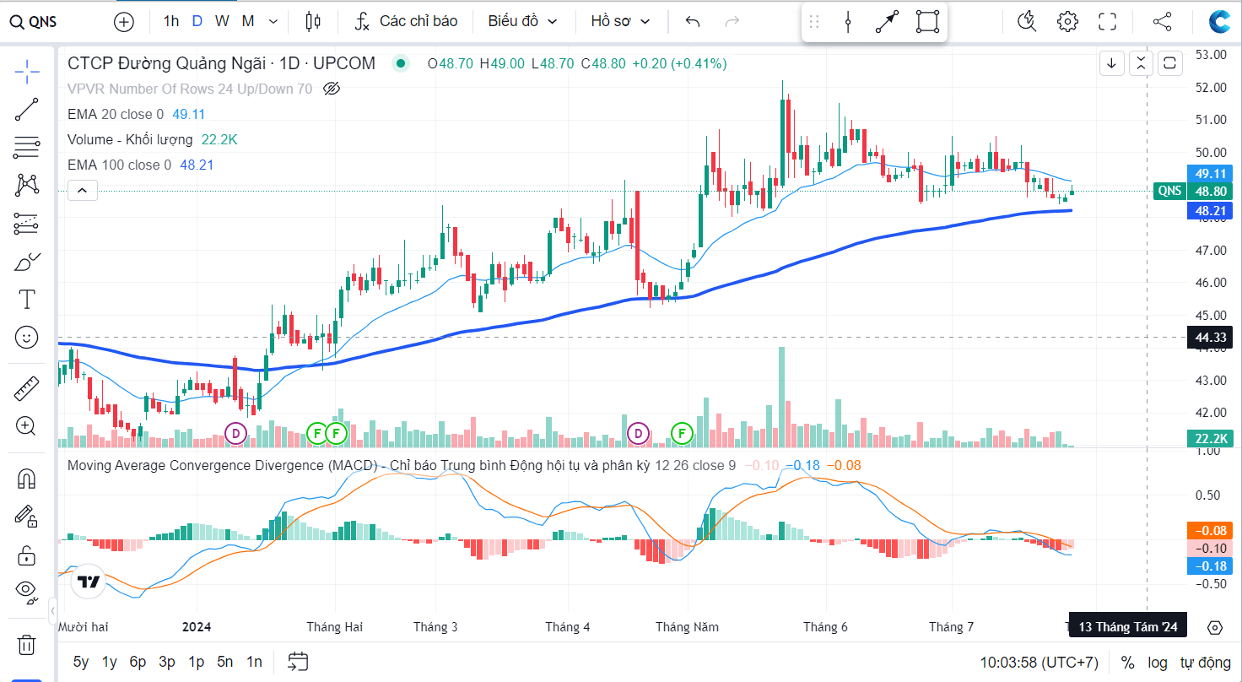
Task: Select the 1h timeframe
Action: pos(171,22)
